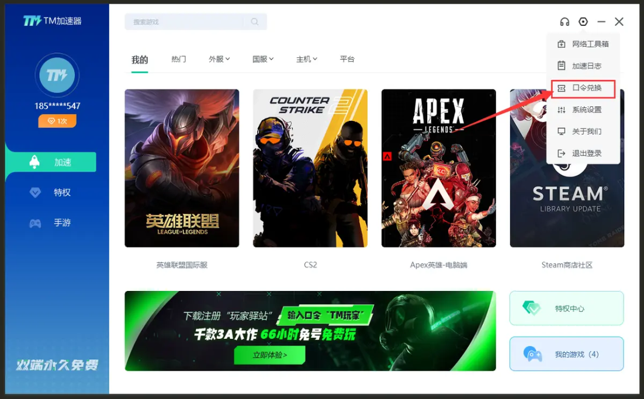Image resolution: width=644 pixels, height=399 pixels.
Task: Click the TM加速器 logo
Action: click(52, 20)
